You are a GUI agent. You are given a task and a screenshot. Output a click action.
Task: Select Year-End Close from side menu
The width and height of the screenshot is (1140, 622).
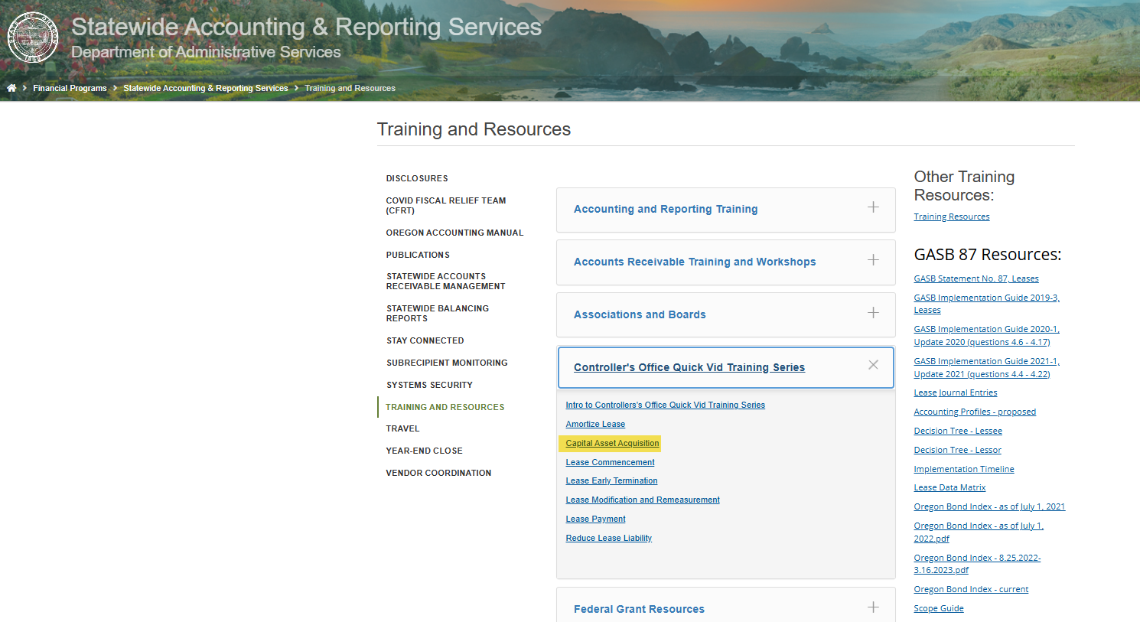click(424, 451)
